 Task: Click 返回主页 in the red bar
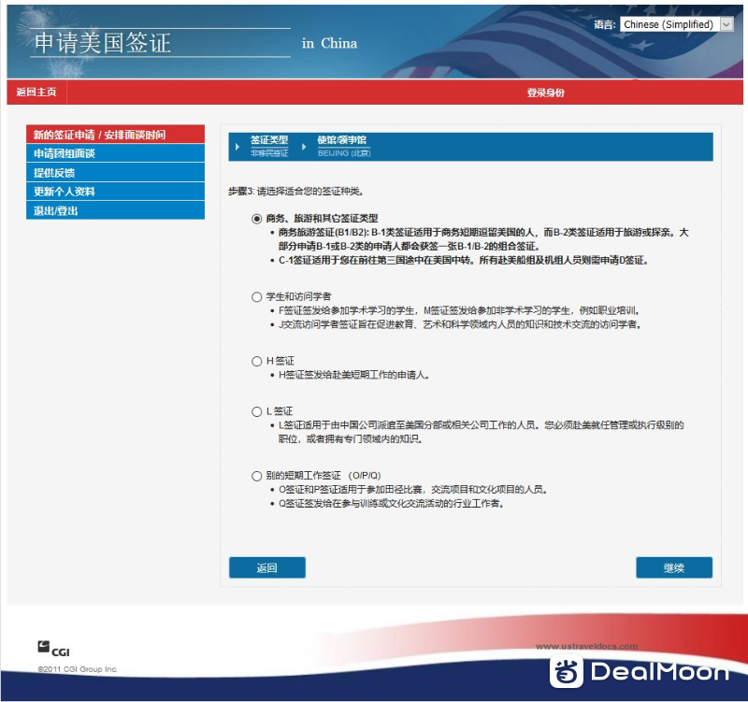[36, 92]
